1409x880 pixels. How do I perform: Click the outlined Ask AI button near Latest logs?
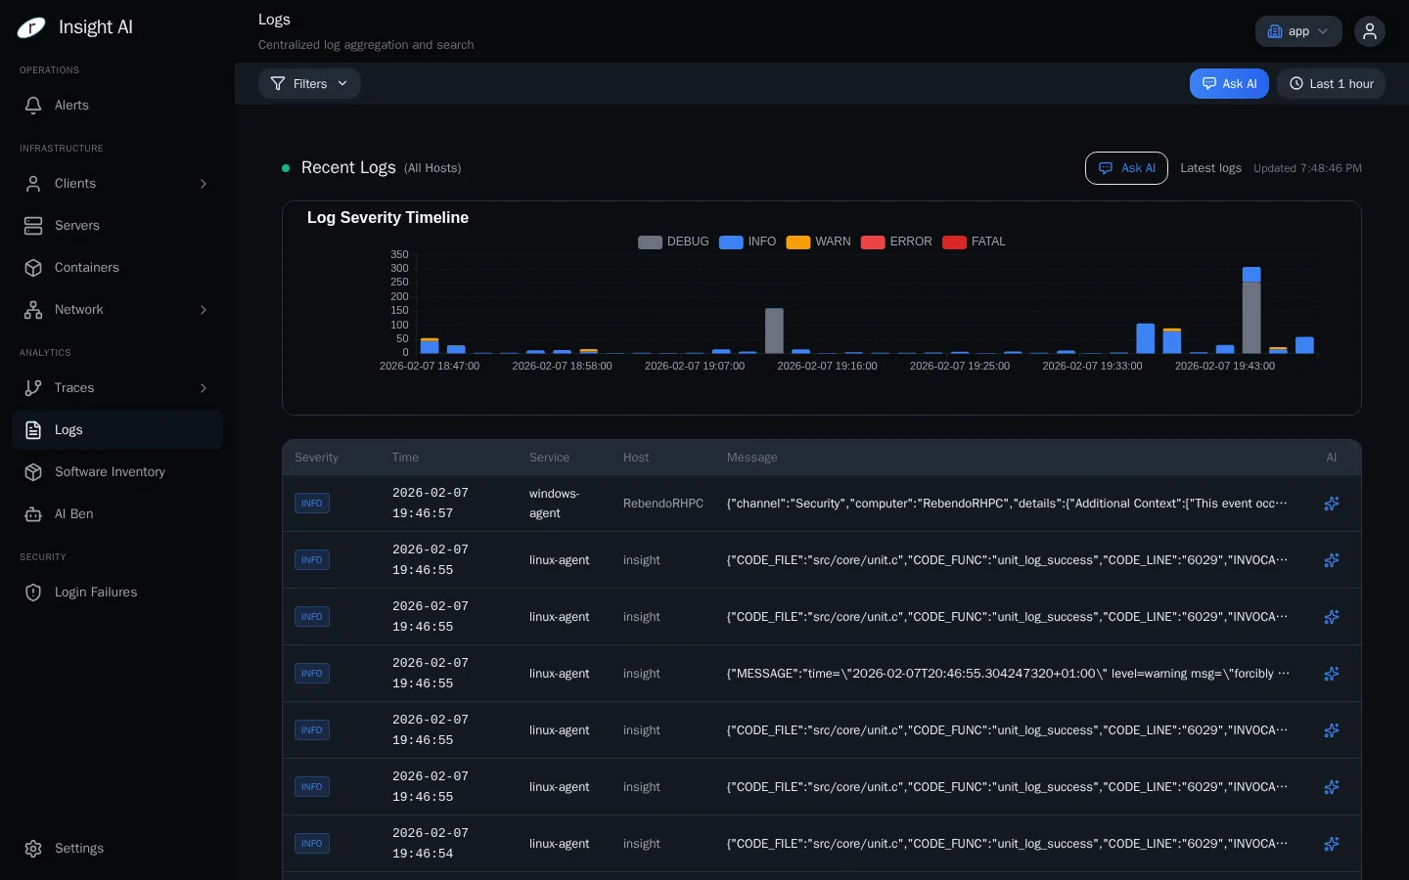click(x=1126, y=168)
